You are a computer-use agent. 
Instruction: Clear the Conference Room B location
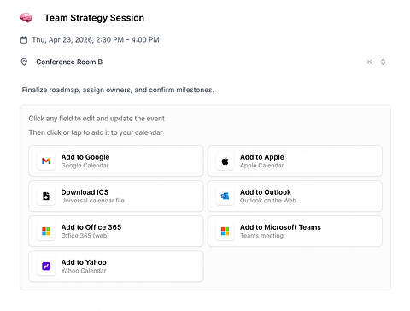click(x=369, y=62)
